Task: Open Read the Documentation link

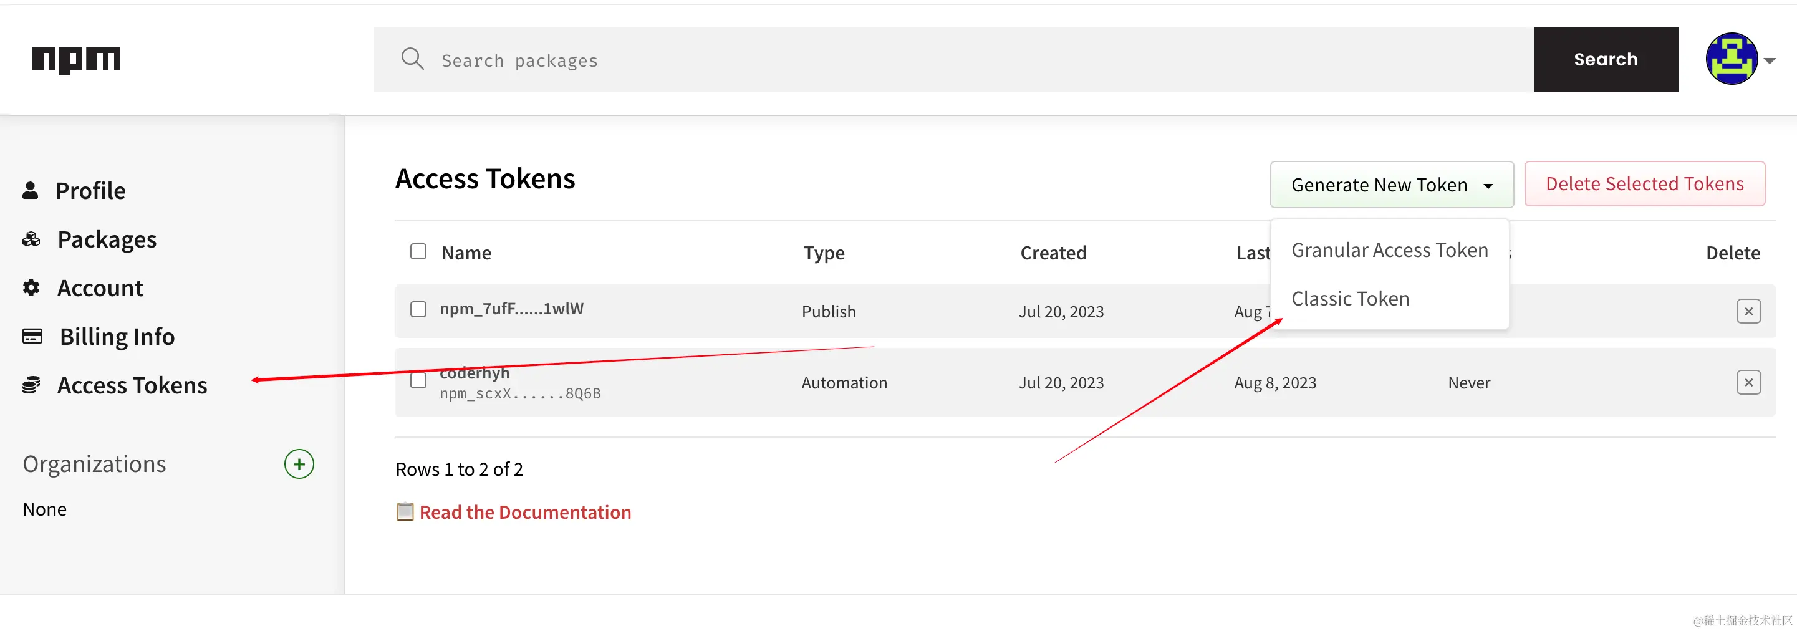Action: point(524,513)
